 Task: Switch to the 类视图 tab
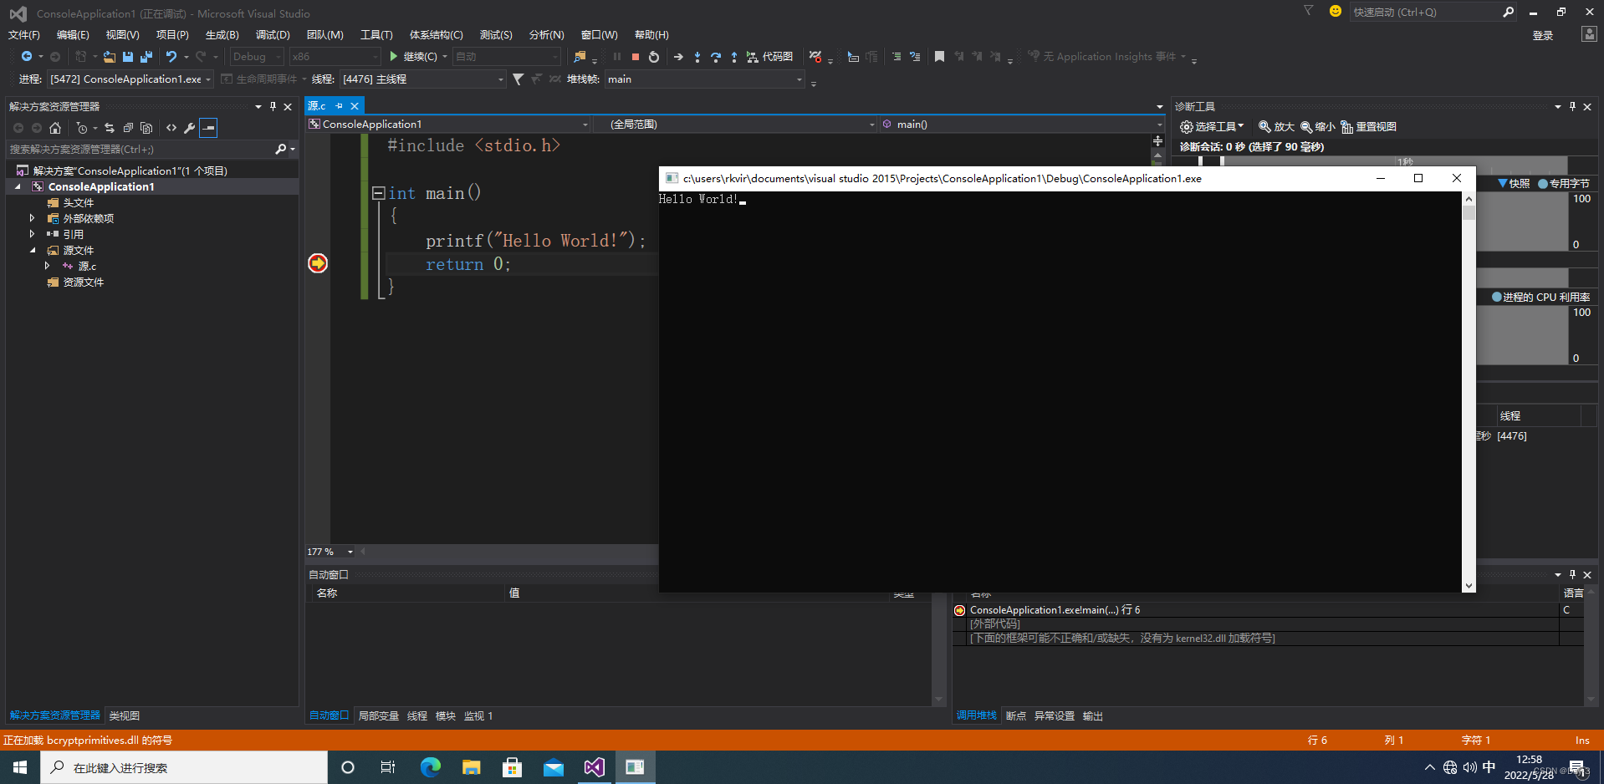coord(125,716)
